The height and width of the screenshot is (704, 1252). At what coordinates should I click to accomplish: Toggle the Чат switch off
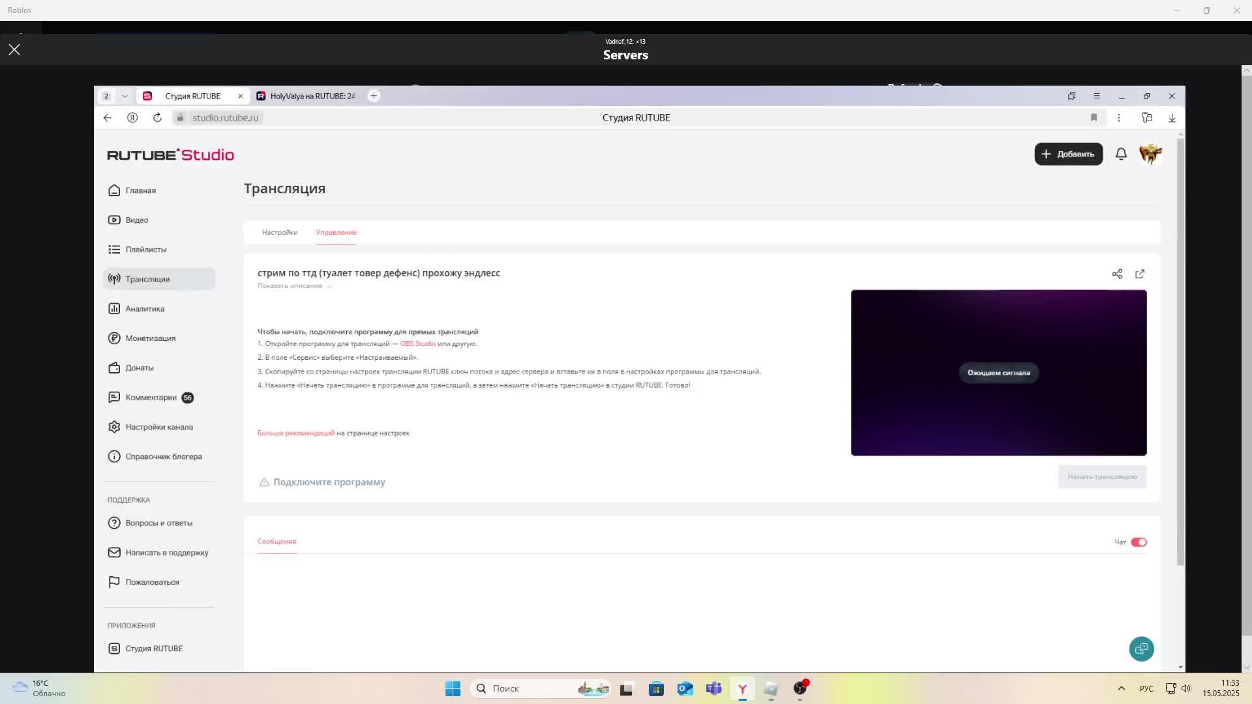(1139, 542)
